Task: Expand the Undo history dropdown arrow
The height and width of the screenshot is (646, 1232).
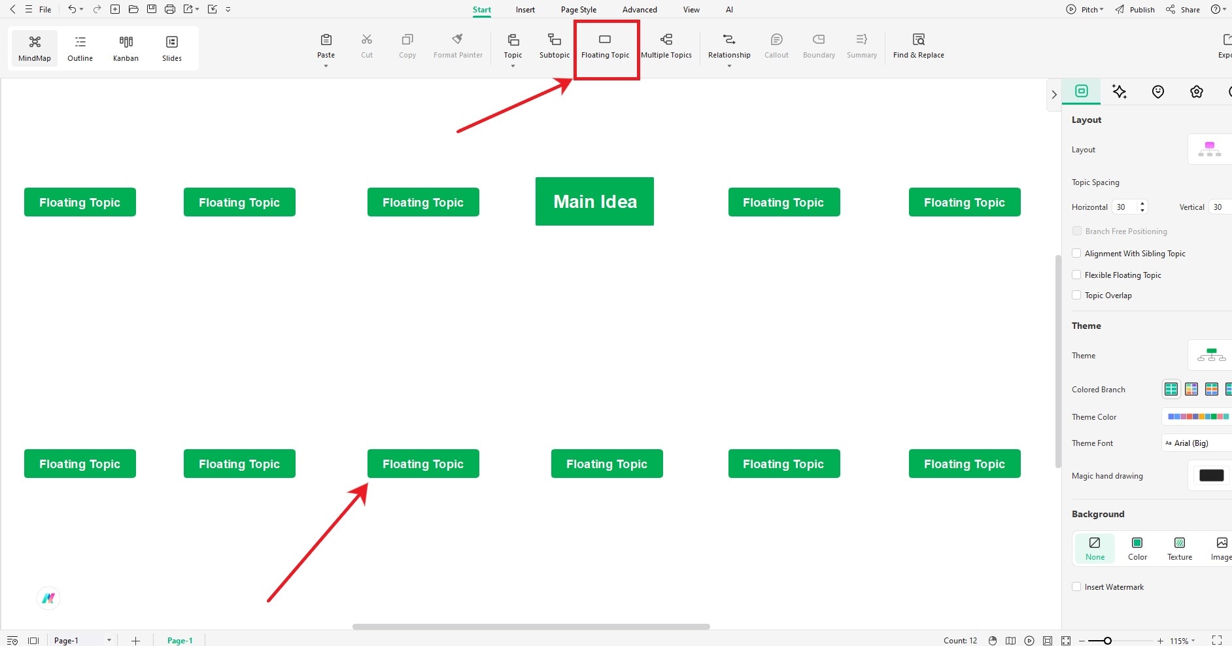Action: 82,9
